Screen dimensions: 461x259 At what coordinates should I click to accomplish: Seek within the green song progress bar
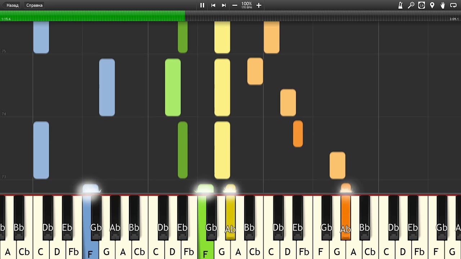(x=93, y=15)
